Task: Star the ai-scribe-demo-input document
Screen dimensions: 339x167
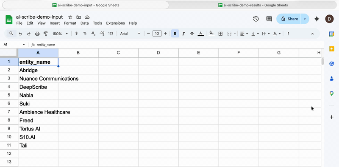Action: [x=70, y=17]
